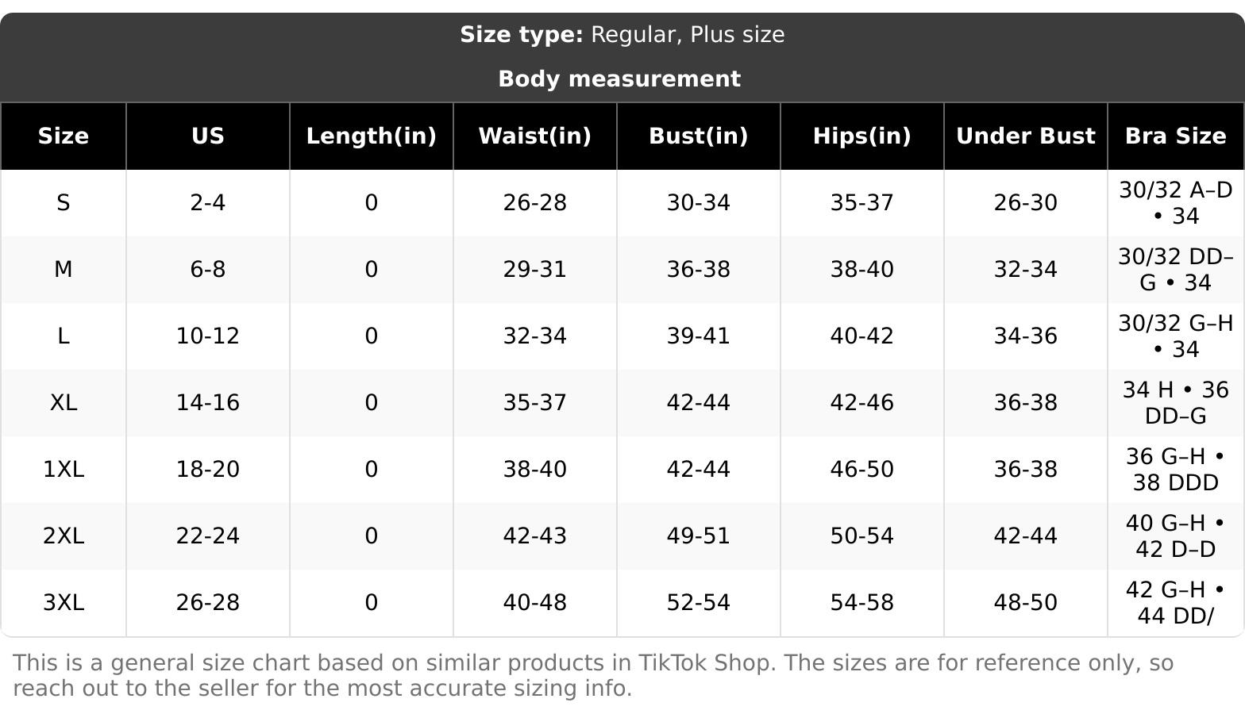Screen dimensions: 1245x714
Task: Click the Body measurement title
Action: 619,79
